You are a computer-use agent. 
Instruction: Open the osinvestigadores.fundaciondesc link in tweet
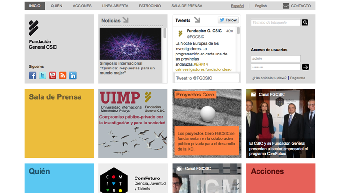click(x=203, y=69)
